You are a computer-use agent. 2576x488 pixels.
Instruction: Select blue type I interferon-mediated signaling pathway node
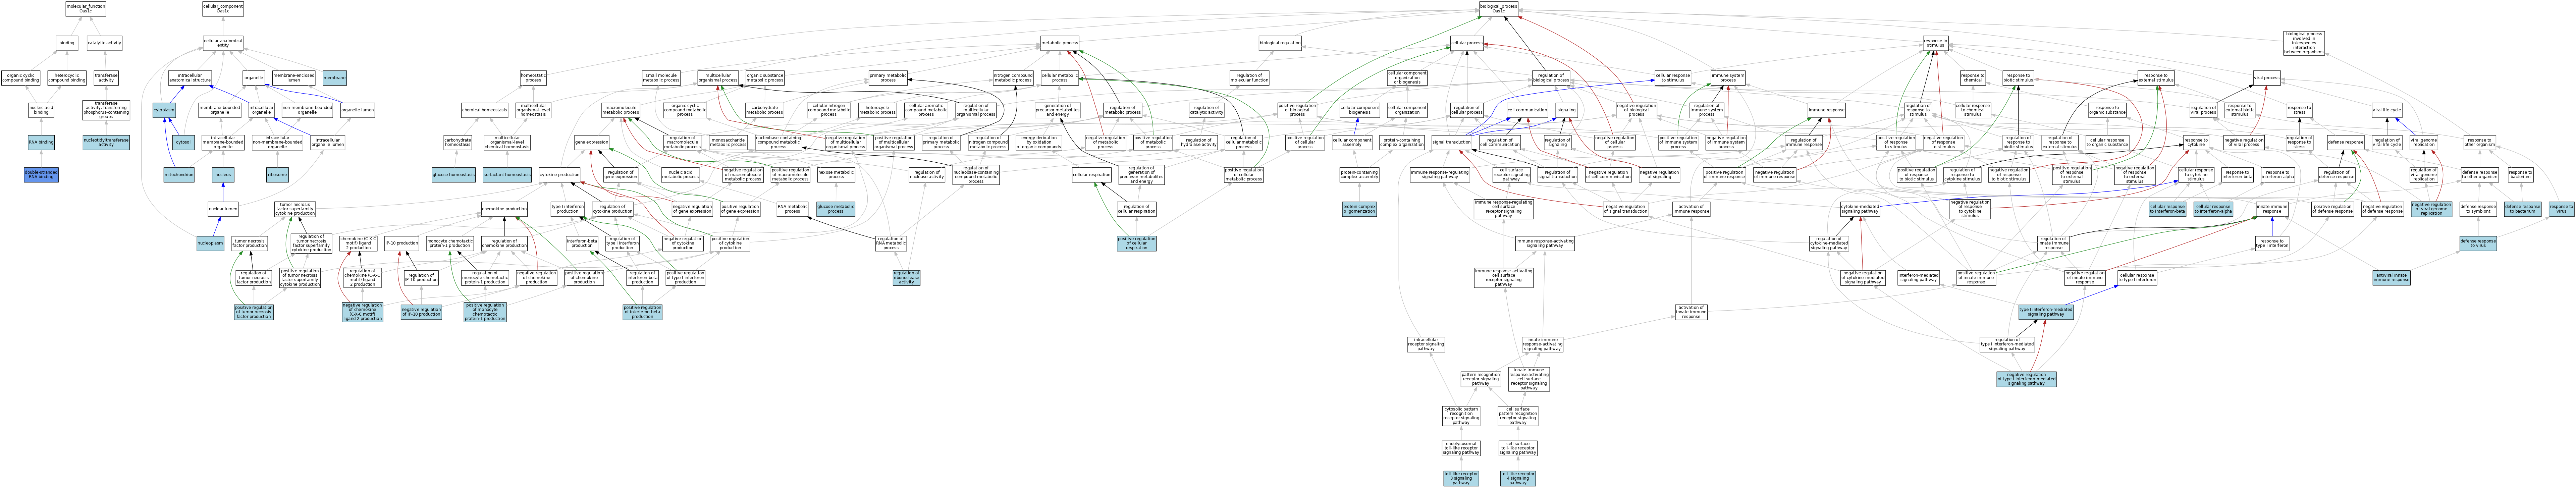coord(2046,312)
